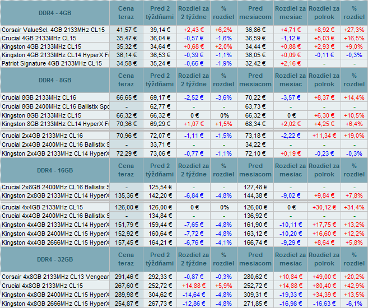This screenshot has width=368, height=308.
Task: Click the -12,86 € difference value
Action: (194, 304)
